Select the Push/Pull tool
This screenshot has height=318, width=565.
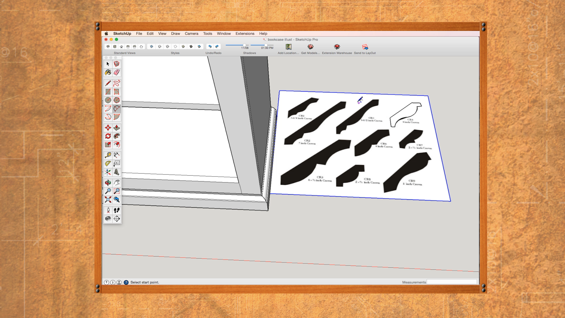coord(117,128)
